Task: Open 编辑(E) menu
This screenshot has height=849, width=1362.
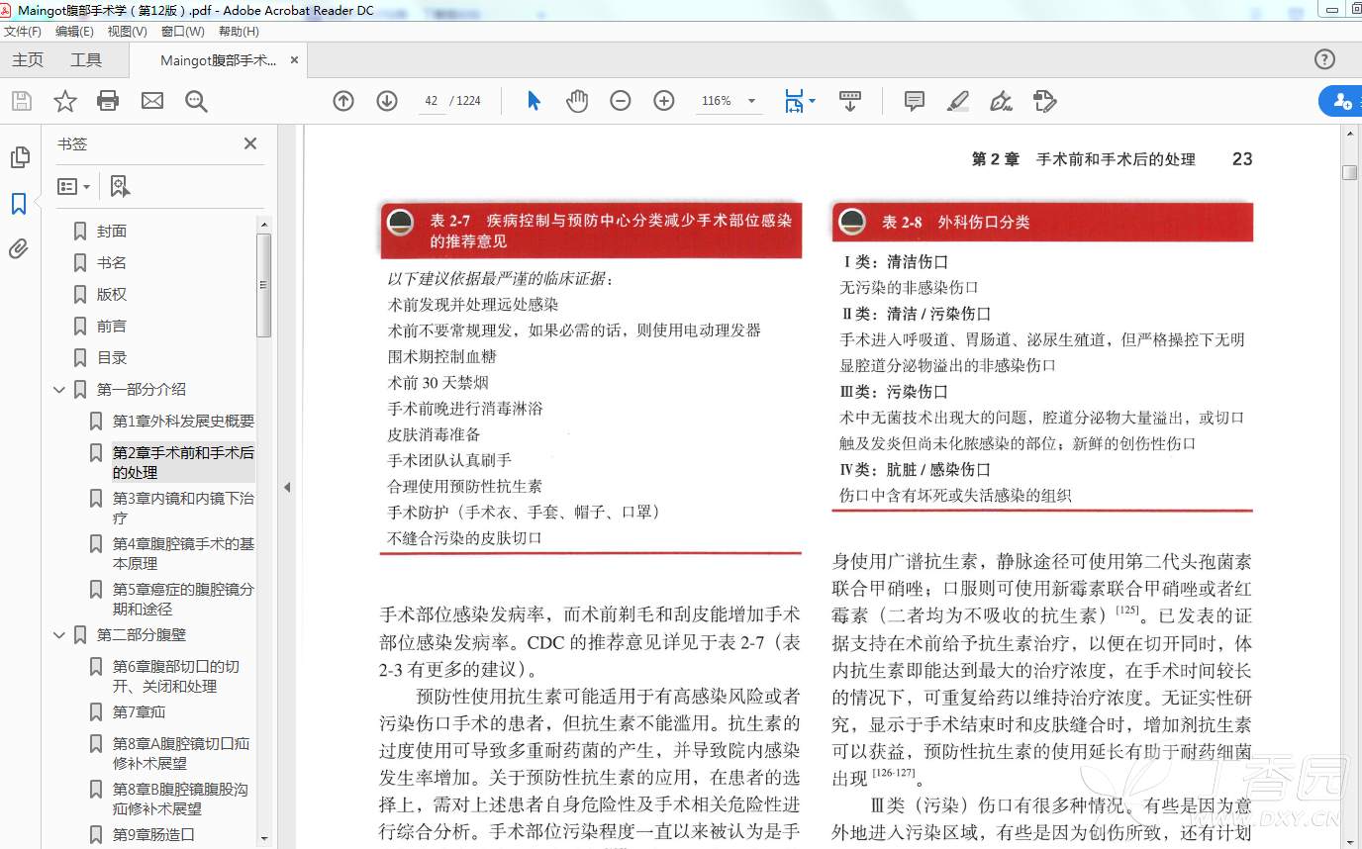Action: [74, 32]
